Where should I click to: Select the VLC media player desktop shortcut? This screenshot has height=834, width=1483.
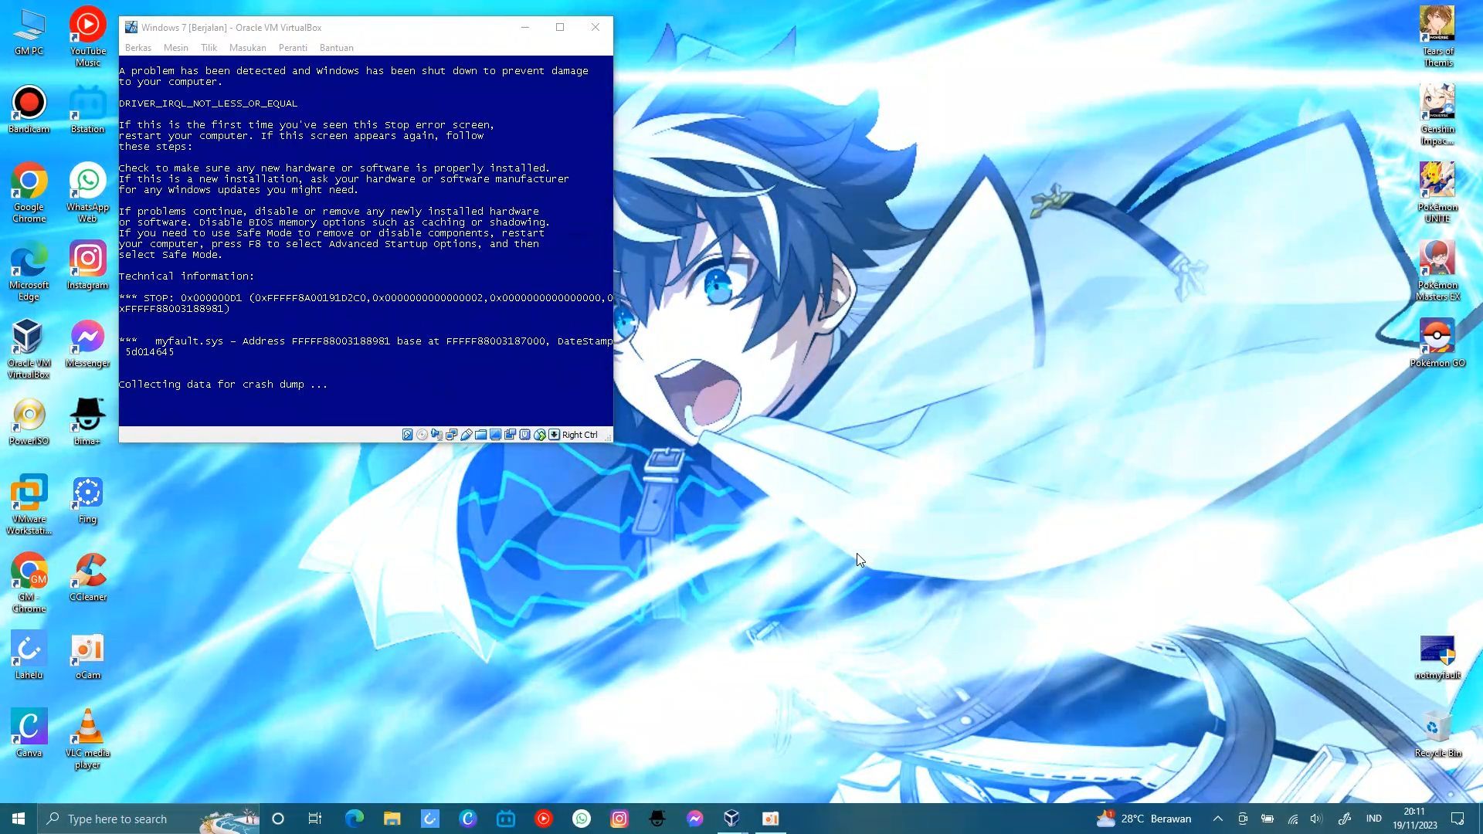[x=88, y=739]
